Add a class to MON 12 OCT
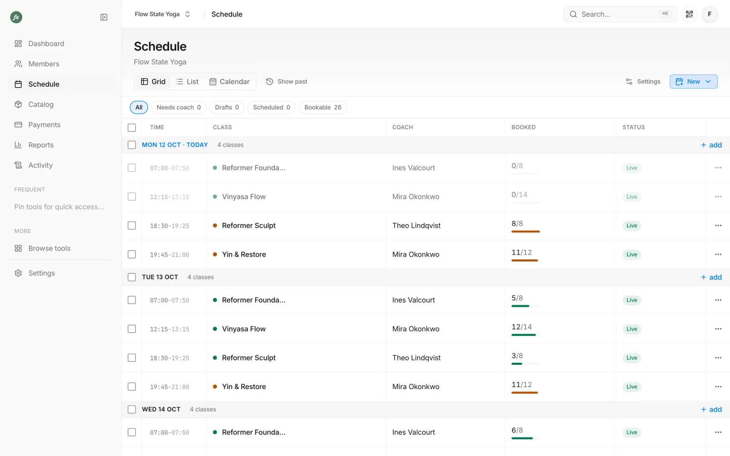This screenshot has width=730, height=456. click(711, 145)
